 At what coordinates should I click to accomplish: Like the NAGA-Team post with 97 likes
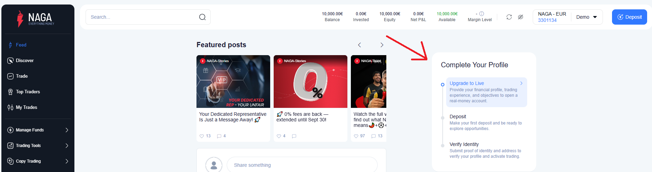356,136
